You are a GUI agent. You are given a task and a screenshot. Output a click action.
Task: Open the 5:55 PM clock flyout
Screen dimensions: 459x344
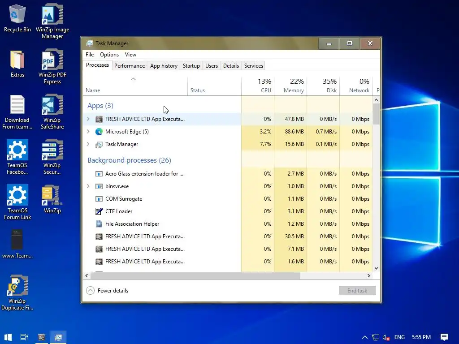[x=421, y=337]
